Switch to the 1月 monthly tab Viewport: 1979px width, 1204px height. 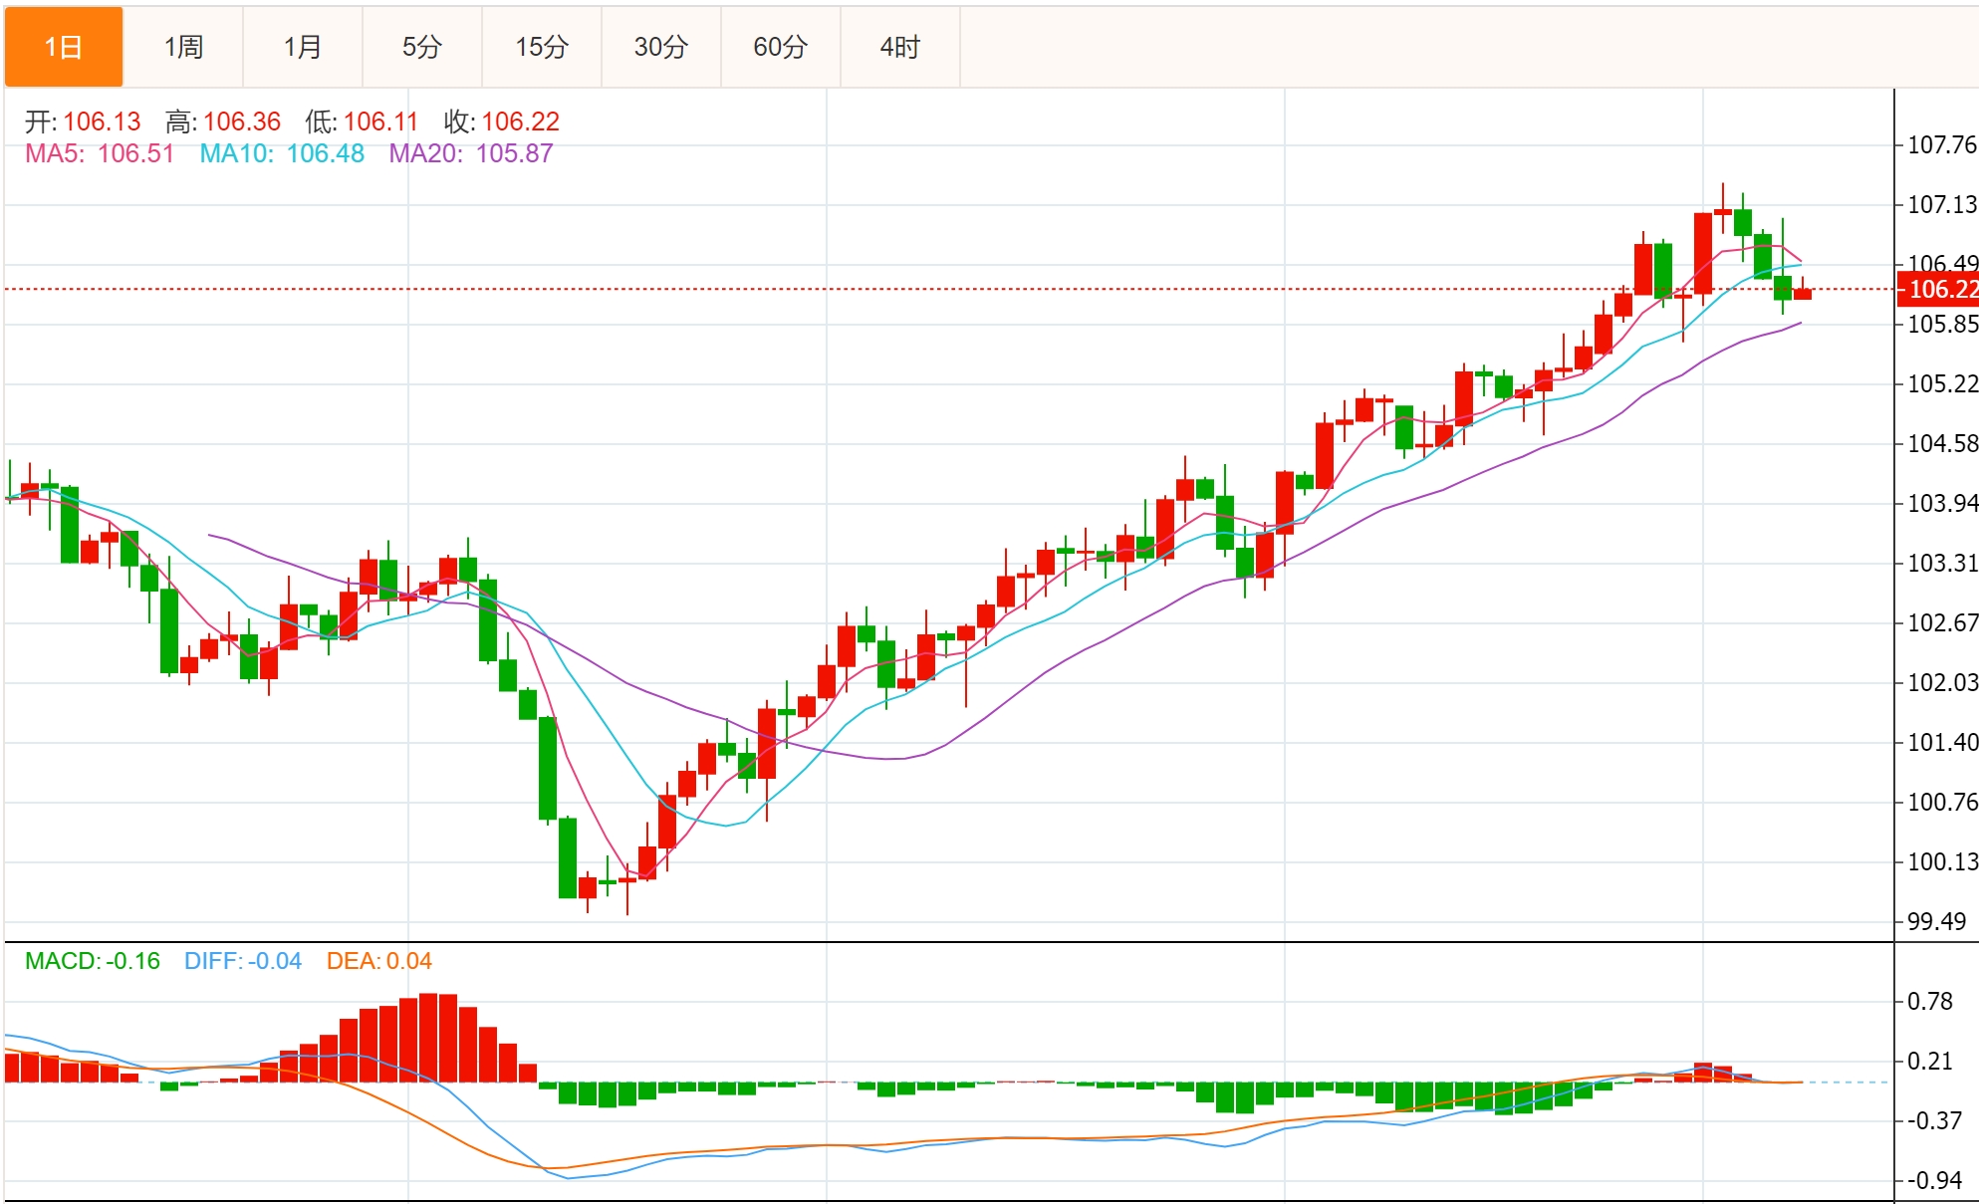point(303,47)
